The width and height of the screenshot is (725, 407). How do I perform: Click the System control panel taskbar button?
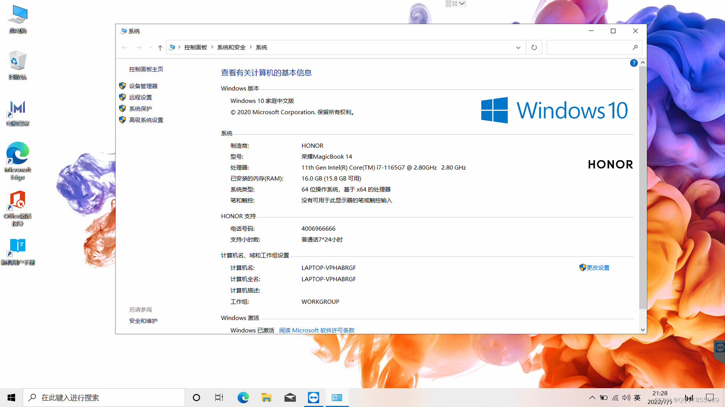(x=337, y=397)
